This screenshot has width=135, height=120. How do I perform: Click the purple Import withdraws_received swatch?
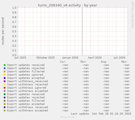[x=5, y=81]
